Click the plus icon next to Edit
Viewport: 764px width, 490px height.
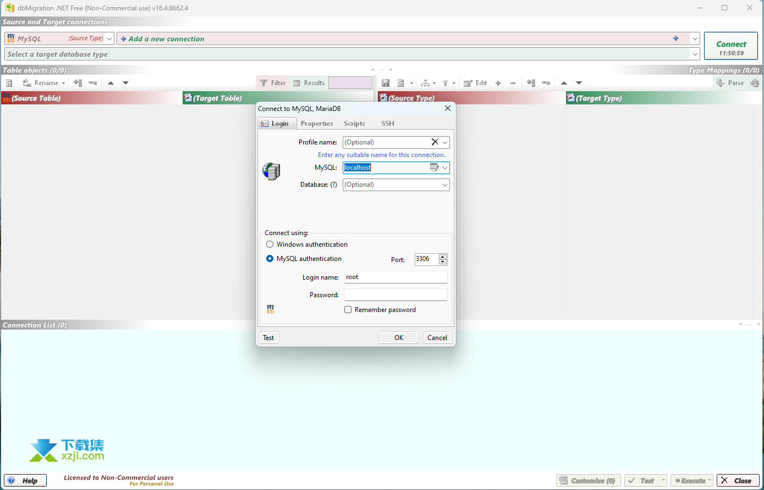tap(498, 83)
